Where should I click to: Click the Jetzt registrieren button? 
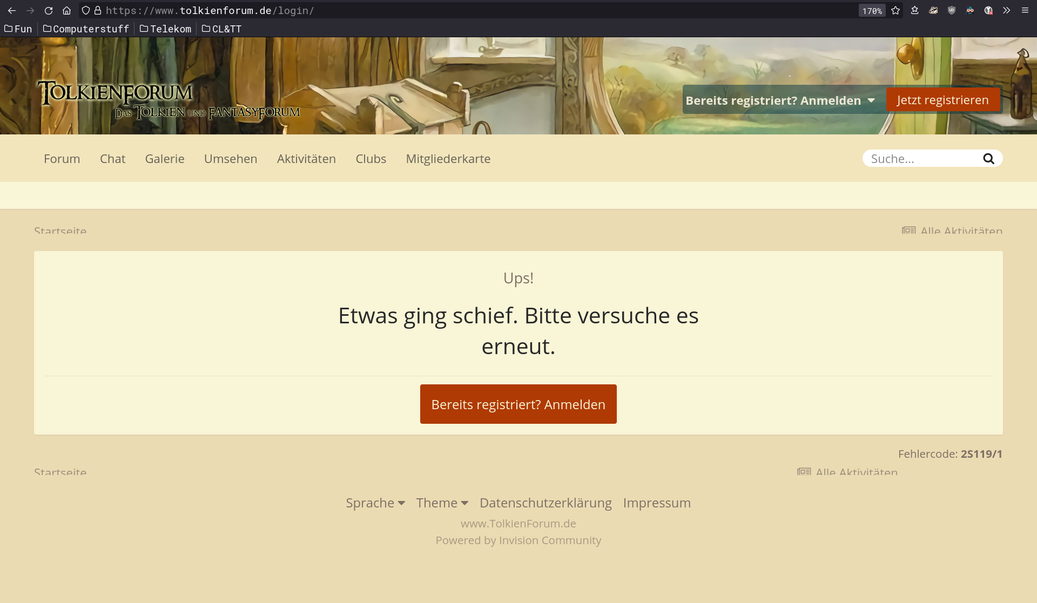943,100
